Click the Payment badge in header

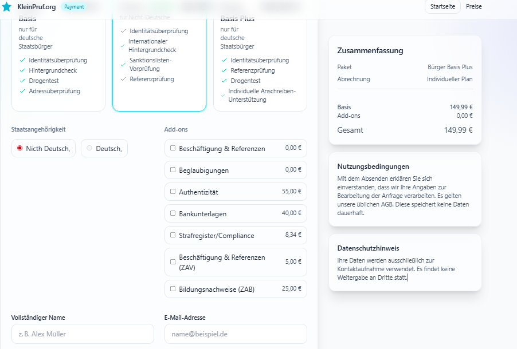tap(73, 7)
